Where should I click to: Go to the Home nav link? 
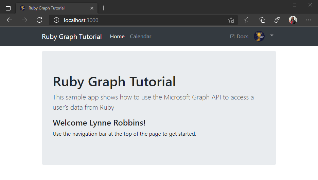(117, 36)
